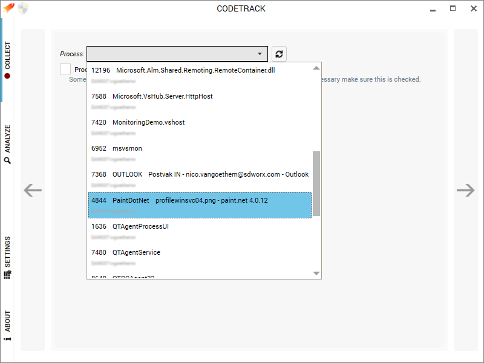Open the Collect tab
This screenshot has width=484, height=363.
click(7, 60)
